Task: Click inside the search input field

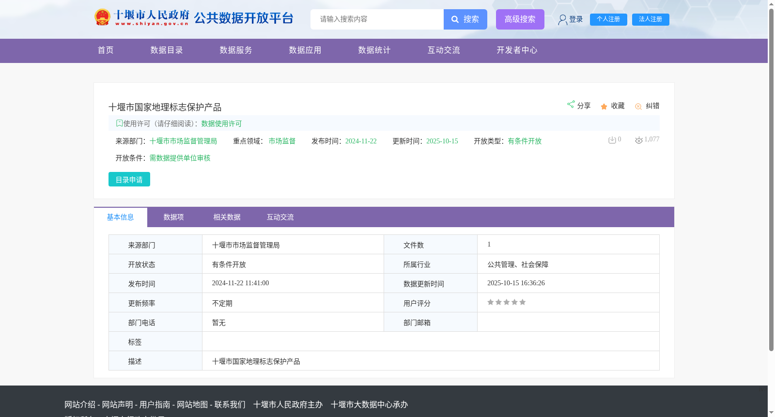Action: [377, 19]
